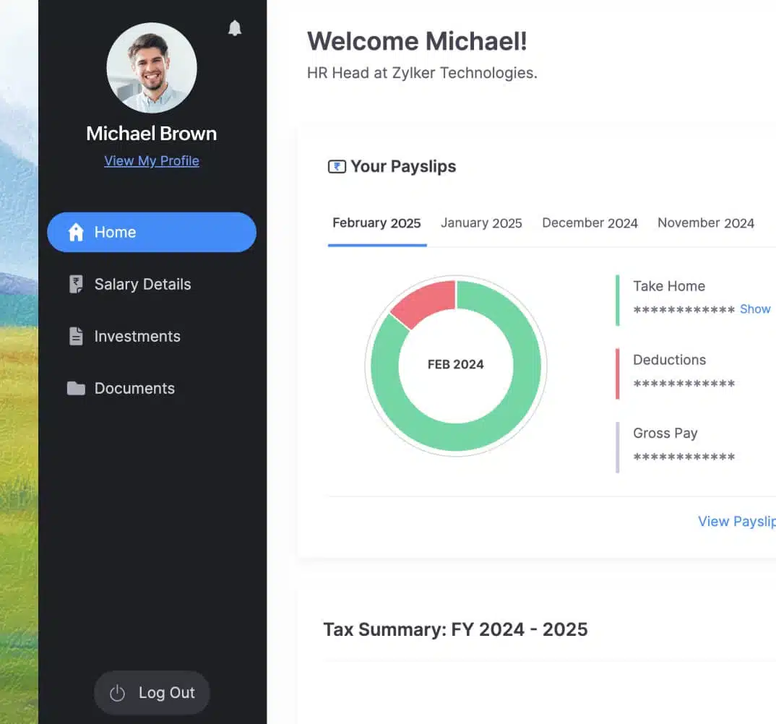
Task: Click the notification bell icon
Action: click(235, 28)
